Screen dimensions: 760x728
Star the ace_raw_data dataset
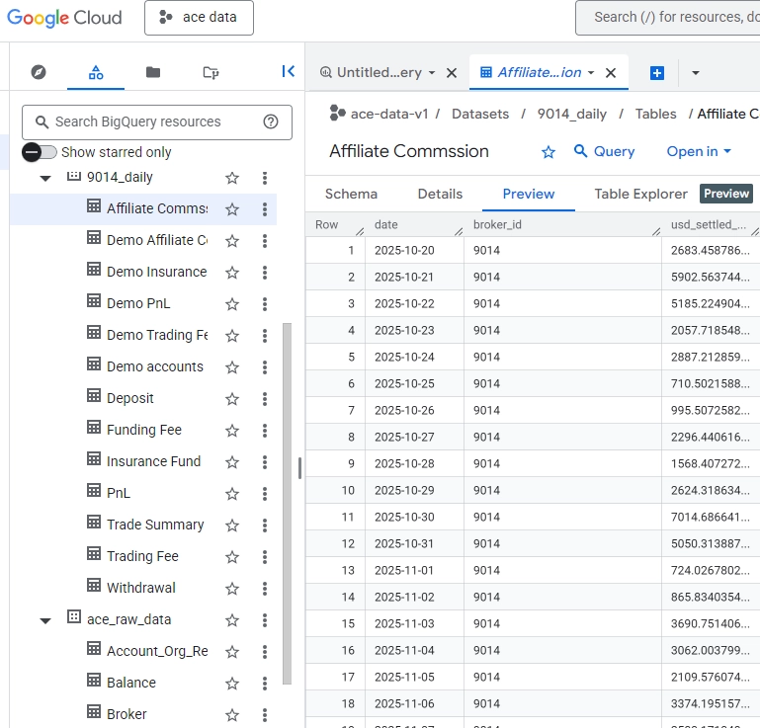(232, 620)
